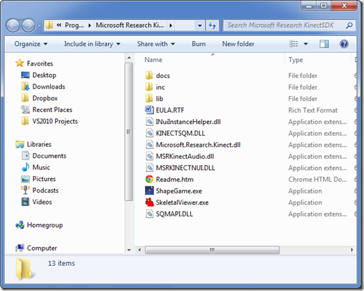Click the Refresh button in the address bar
Viewport: 364px width, 291px height.
(212, 25)
